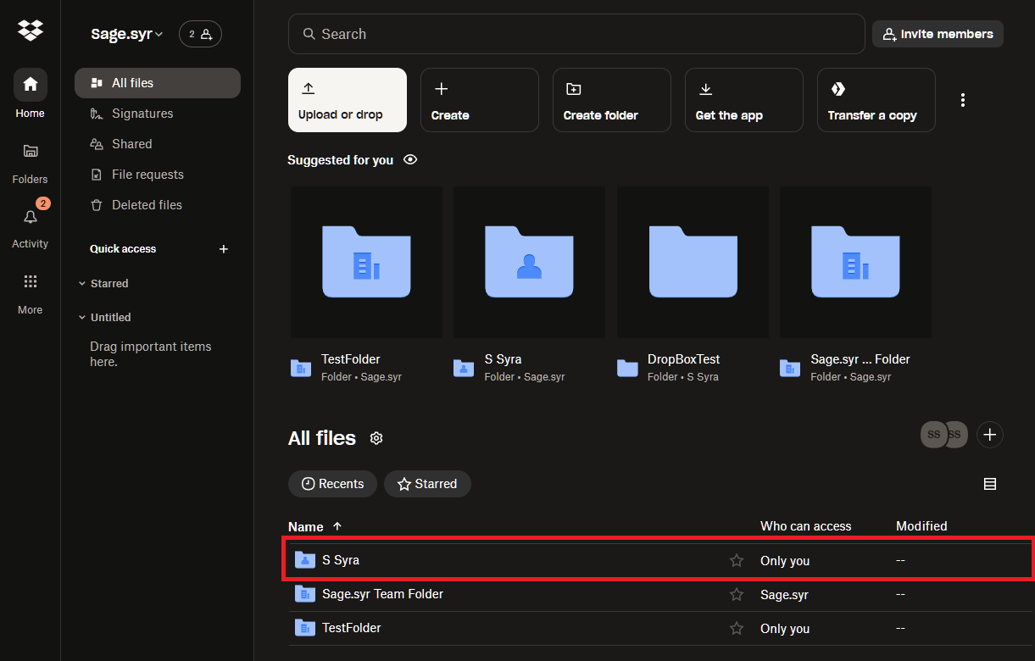Image resolution: width=1035 pixels, height=661 pixels.
Task: Click the Dropbox logo icon
Action: pos(31,31)
